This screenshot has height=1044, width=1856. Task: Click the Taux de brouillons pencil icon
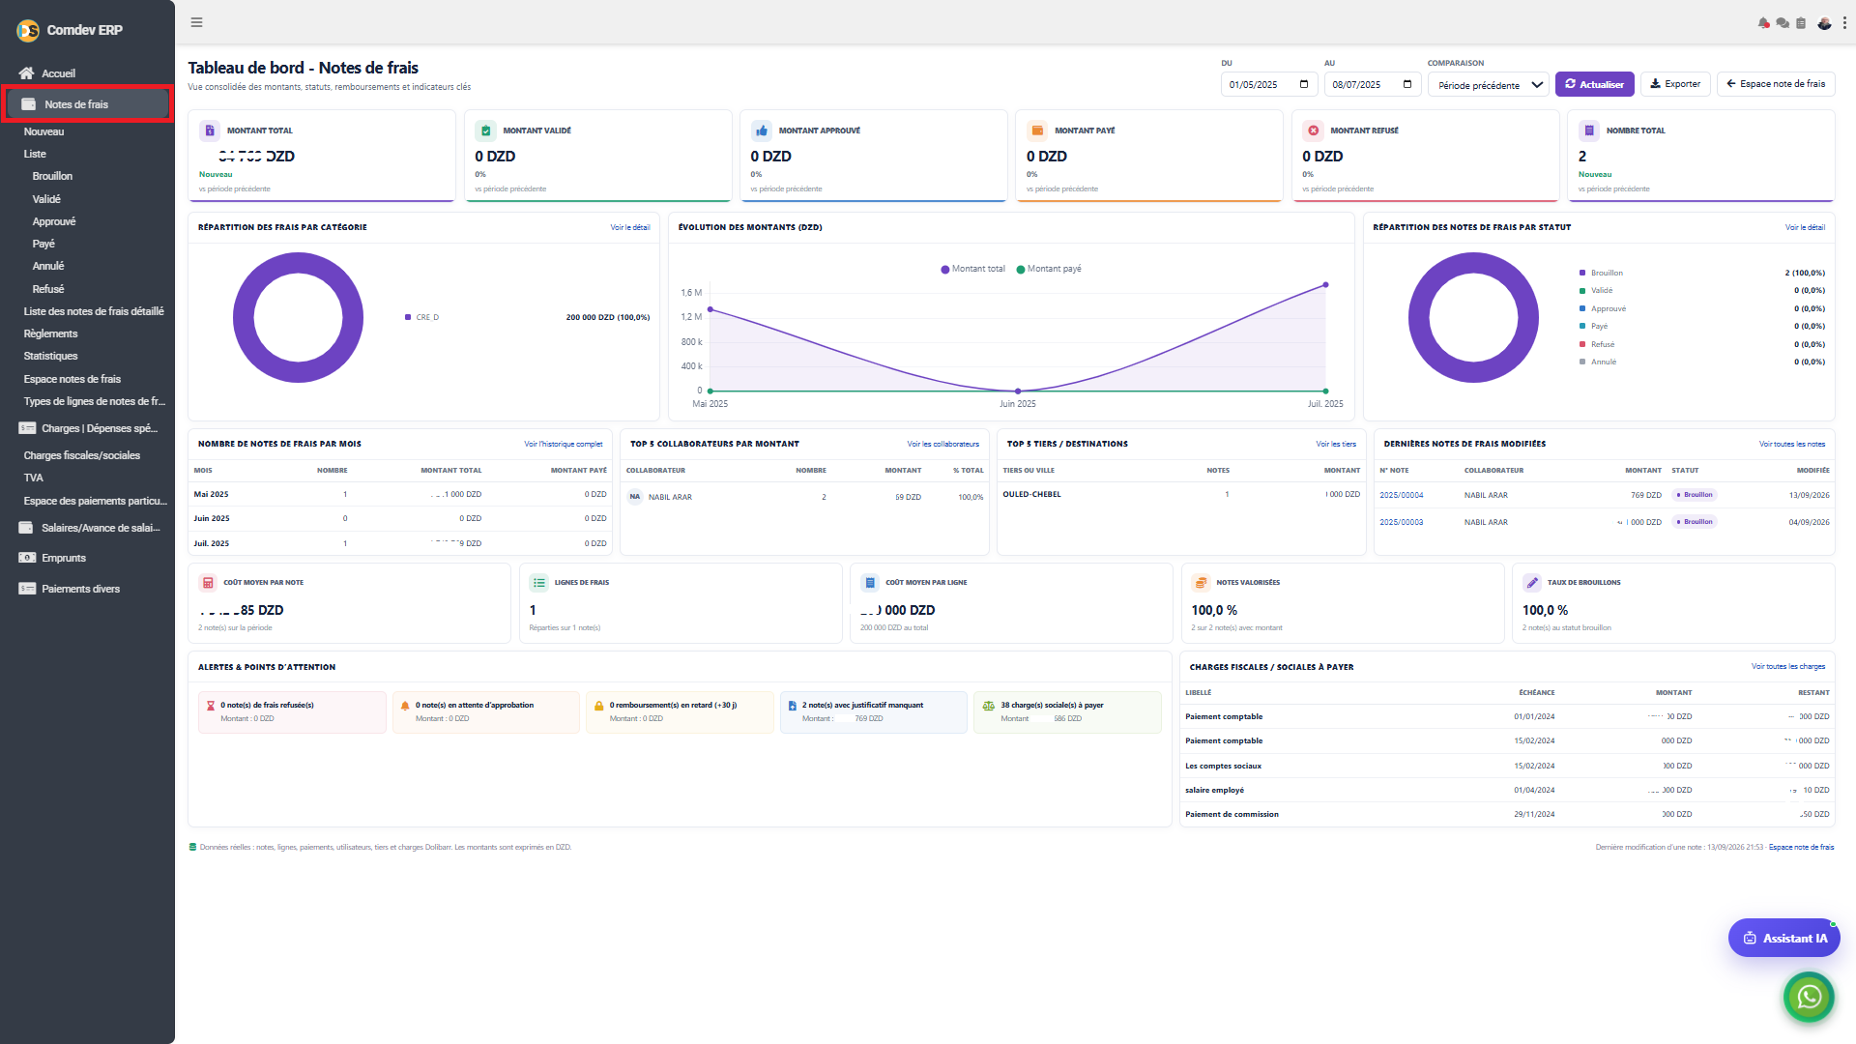(x=1532, y=583)
